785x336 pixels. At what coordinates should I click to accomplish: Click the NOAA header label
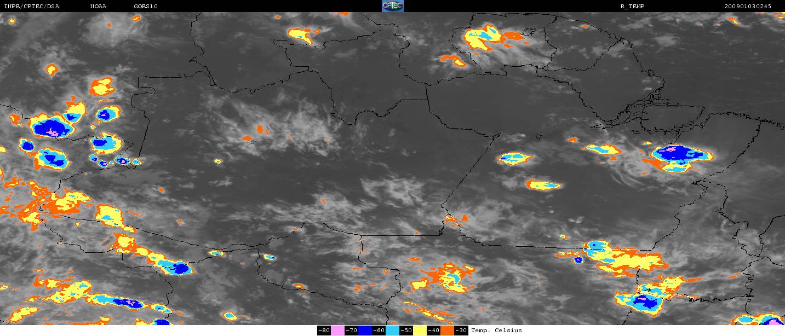[99, 6]
